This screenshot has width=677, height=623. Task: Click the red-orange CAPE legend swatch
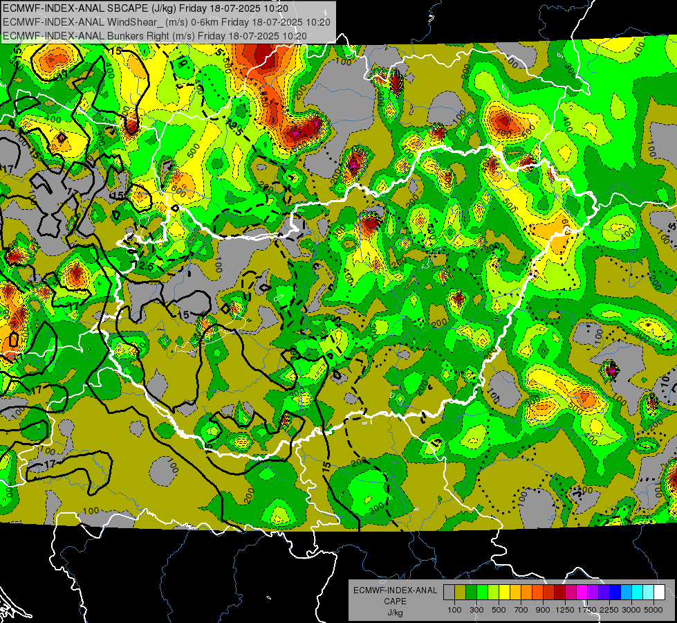point(537,593)
